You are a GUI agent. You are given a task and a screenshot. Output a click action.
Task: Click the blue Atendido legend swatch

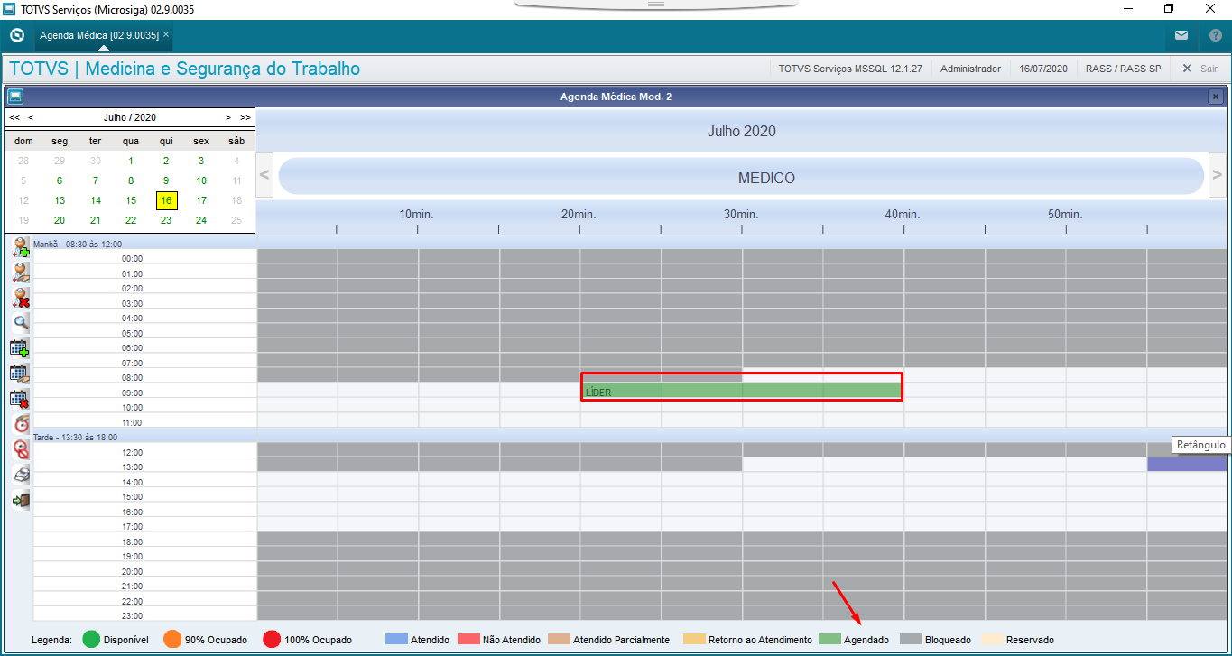click(395, 640)
